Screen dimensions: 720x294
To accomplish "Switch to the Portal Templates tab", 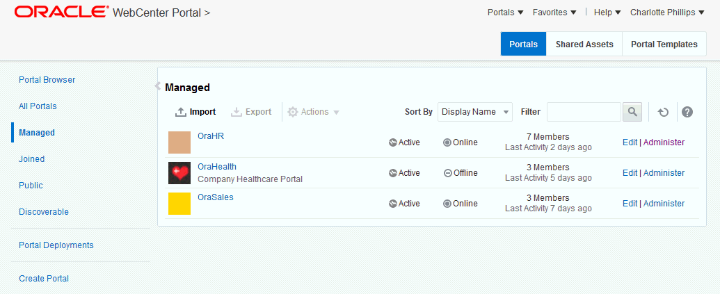I will point(664,44).
